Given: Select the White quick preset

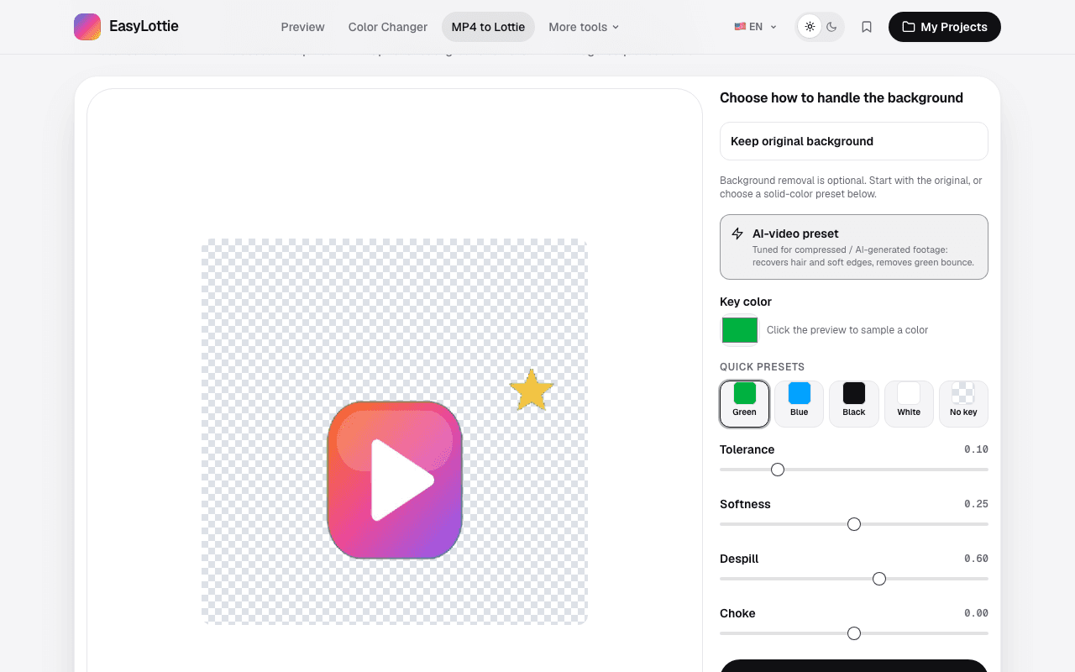Looking at the screenshot, I should (909, 404).
